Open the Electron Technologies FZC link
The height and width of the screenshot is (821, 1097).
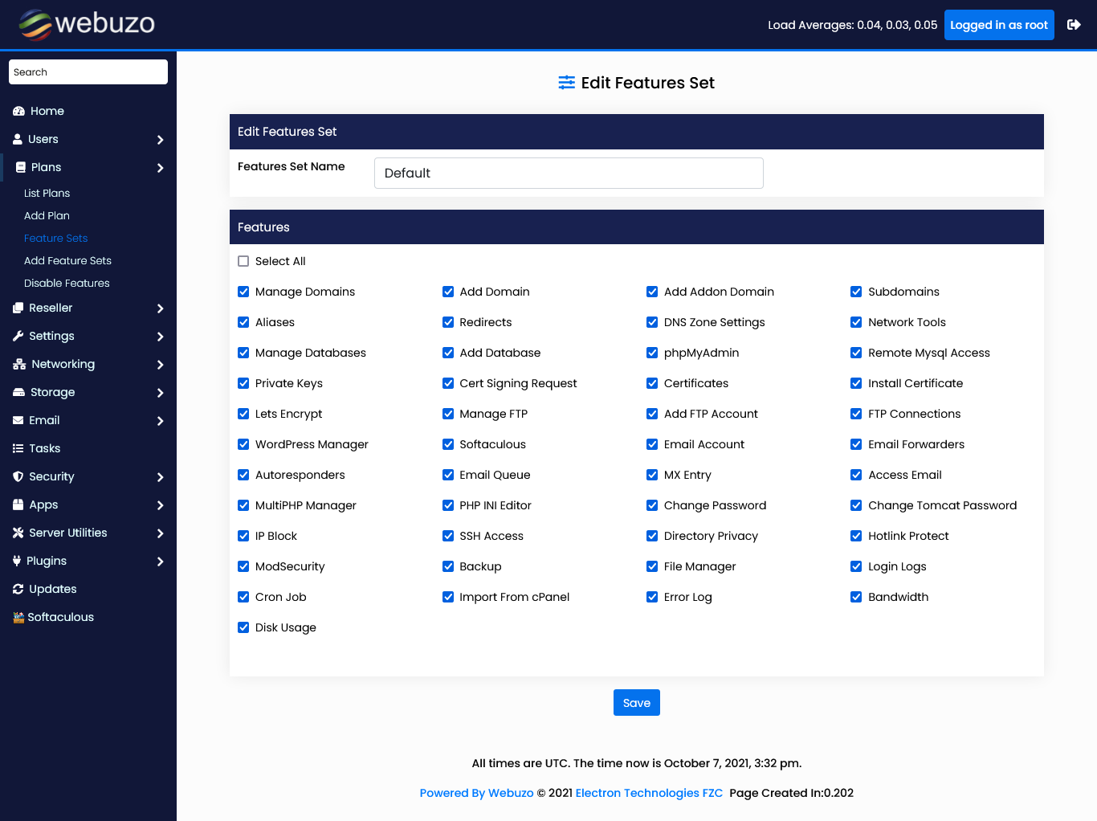click(x=649, y=793)
